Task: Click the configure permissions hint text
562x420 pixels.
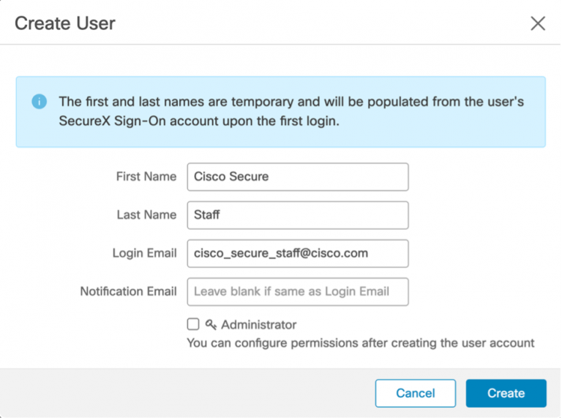Action: 360,342
